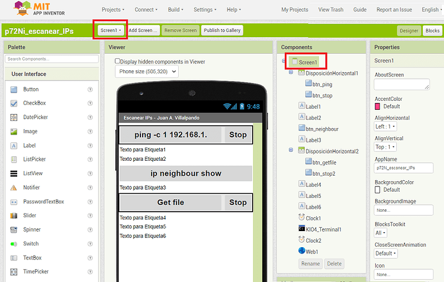444x282 pixels.
Task: Click the CheckBox palette icon
Action: tap(14, 103)
